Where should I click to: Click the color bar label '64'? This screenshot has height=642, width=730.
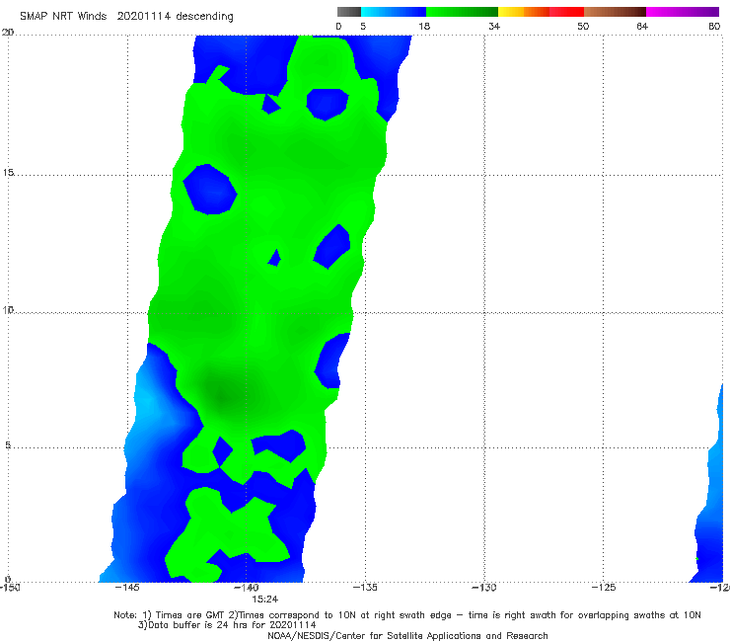642,26
